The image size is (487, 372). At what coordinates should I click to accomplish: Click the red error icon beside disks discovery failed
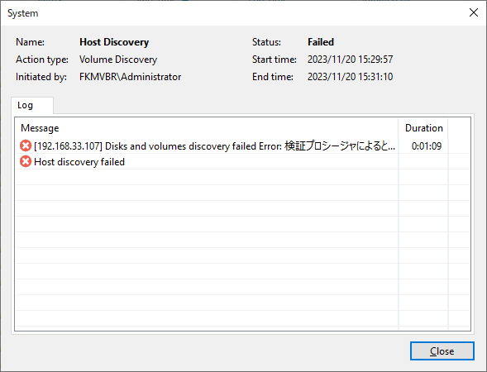[x=26, y=145]
